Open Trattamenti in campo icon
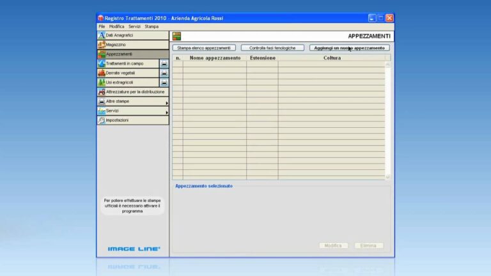 102,63
